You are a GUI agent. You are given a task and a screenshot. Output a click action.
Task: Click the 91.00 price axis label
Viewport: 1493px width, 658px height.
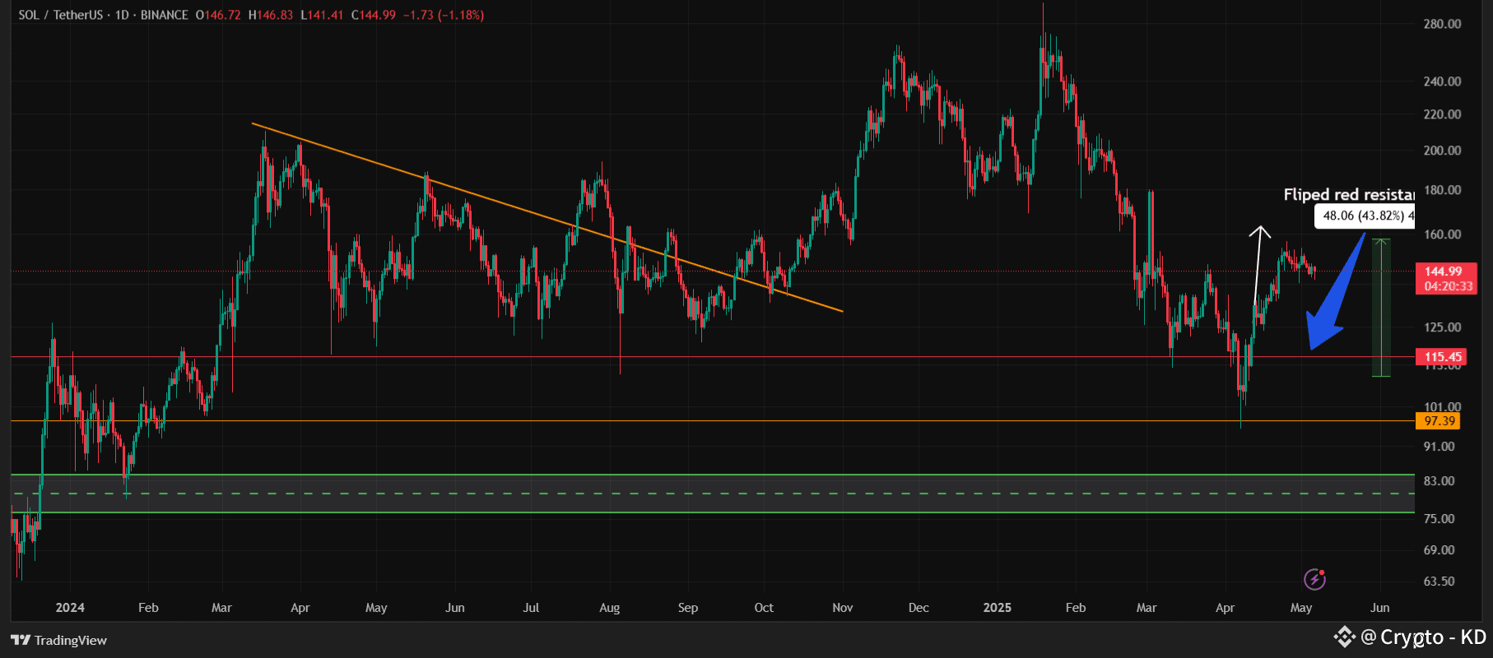point(1440,447)
